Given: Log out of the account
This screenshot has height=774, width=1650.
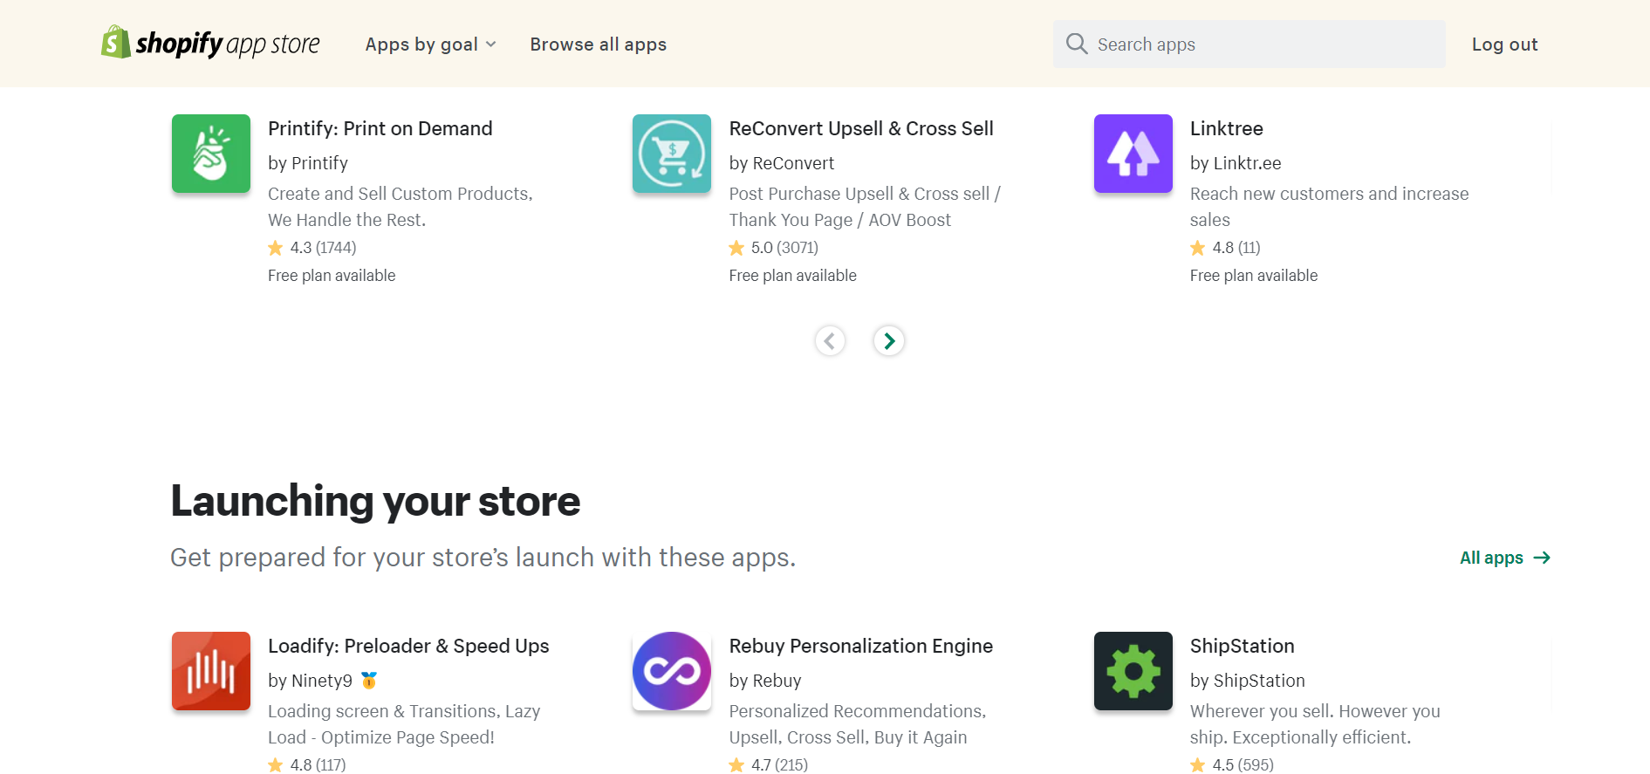Looking at the screenshot, I should (x=1504, y=45).
